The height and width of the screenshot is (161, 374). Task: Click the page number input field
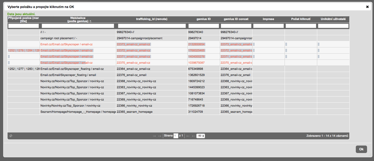point(176,136)
